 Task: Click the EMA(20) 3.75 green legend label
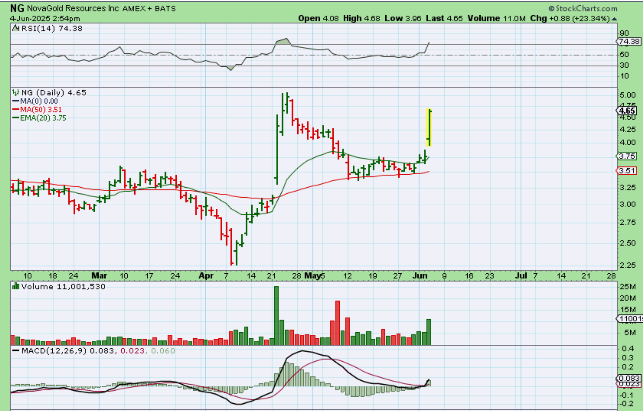[43, 118]
